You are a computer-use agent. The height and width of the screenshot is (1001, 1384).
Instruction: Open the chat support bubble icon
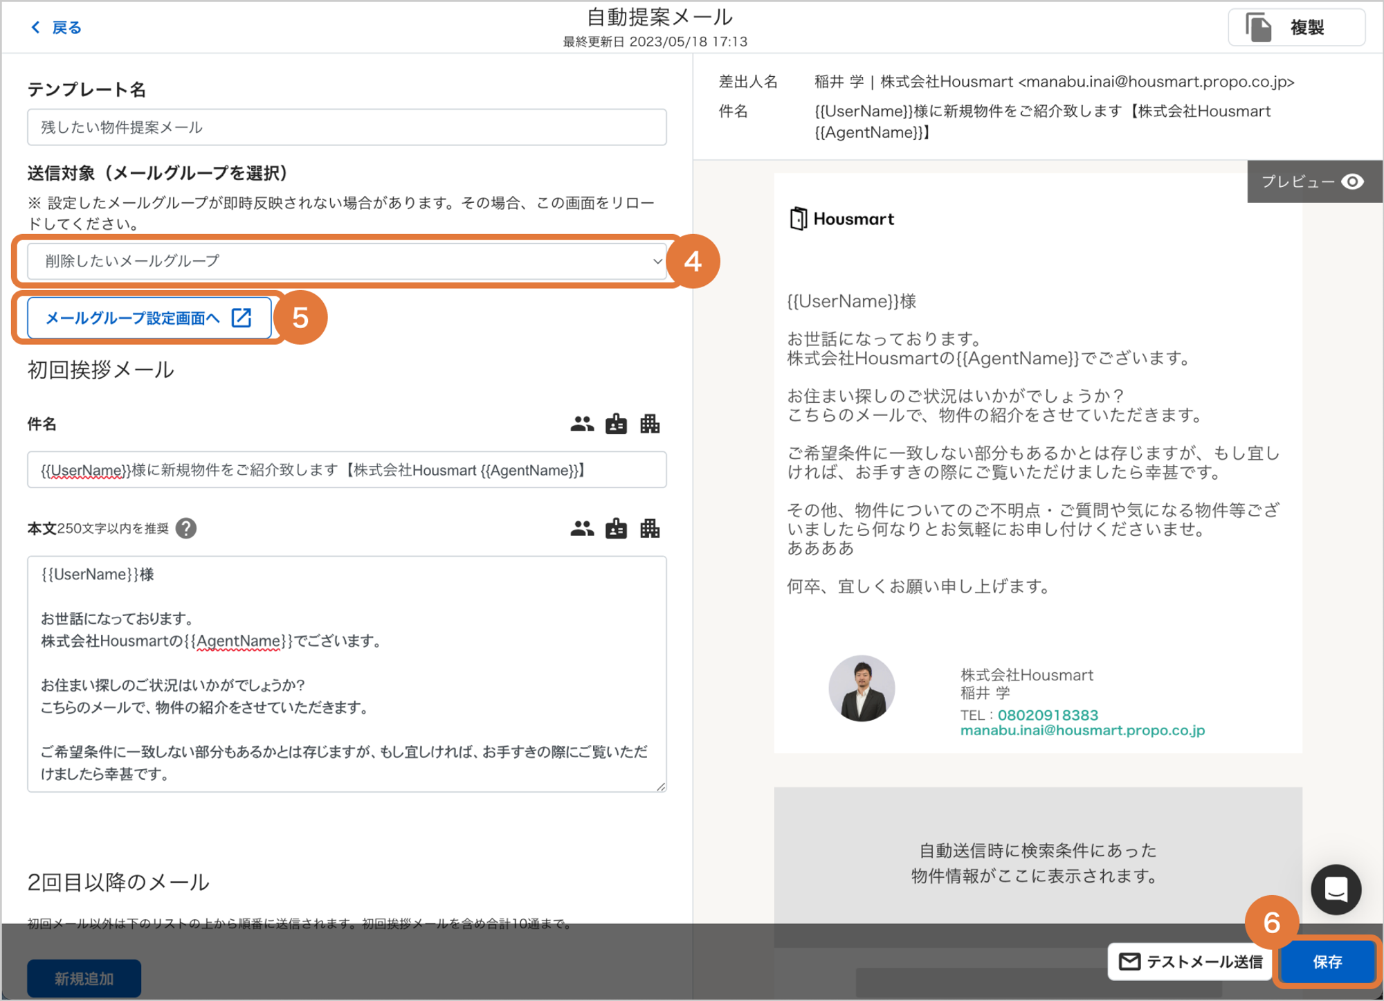1336,890
